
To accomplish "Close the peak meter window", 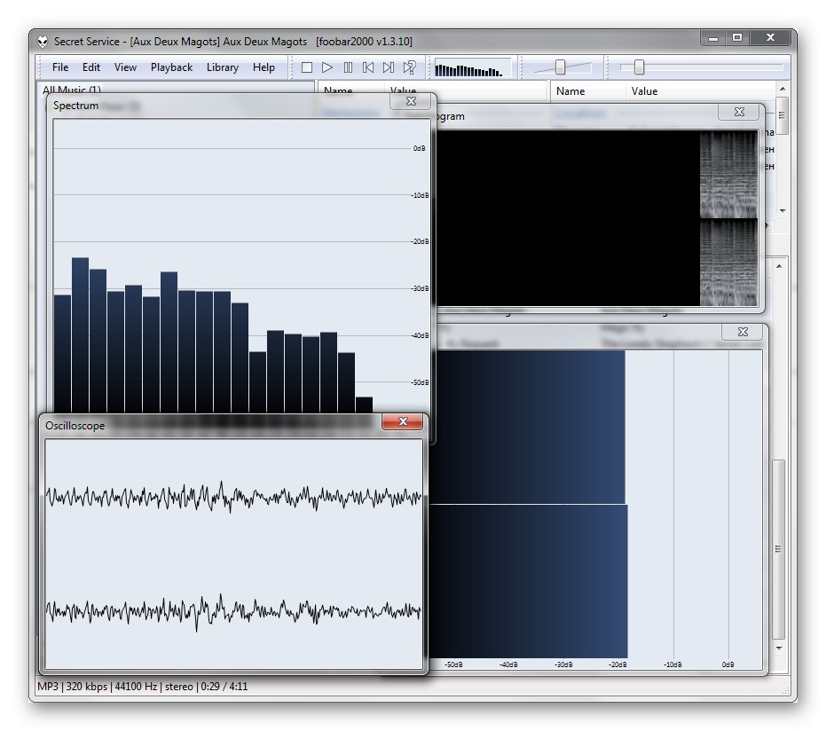I will tap(743, 332).
